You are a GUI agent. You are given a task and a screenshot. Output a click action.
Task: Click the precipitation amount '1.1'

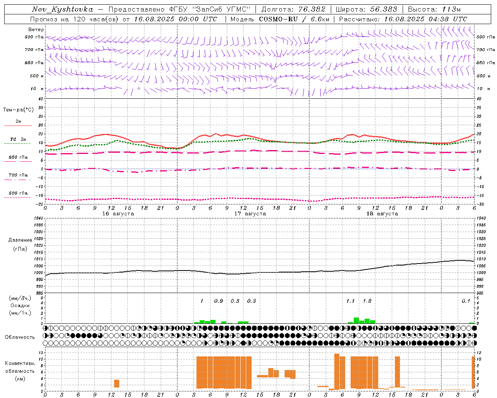350,301
